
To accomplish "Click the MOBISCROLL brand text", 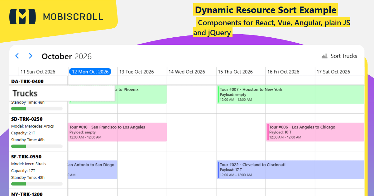I will pyautogui.click(x=73, y=16).
